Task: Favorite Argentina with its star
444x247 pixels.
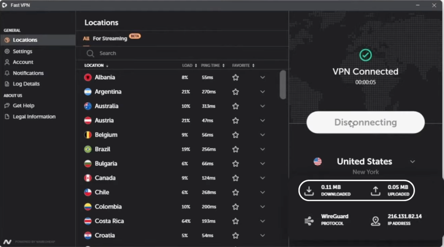Action: click(235, 92)
